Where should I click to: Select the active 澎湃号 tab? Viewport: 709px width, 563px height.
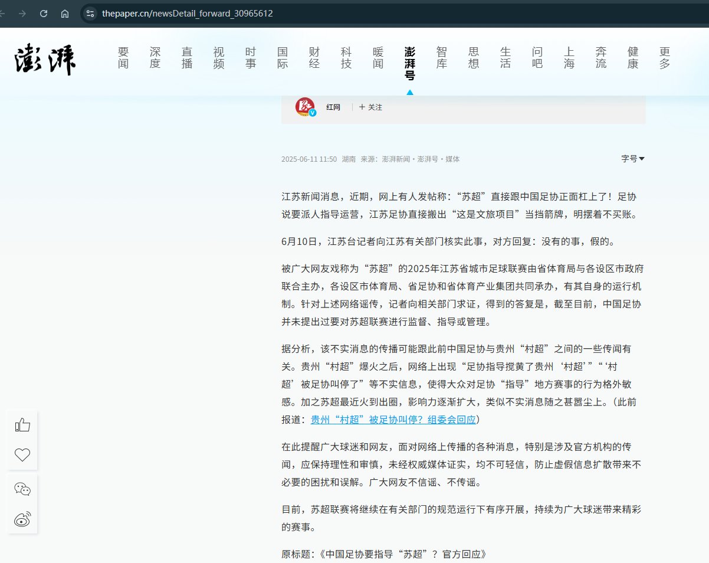(x=410, y=63)
